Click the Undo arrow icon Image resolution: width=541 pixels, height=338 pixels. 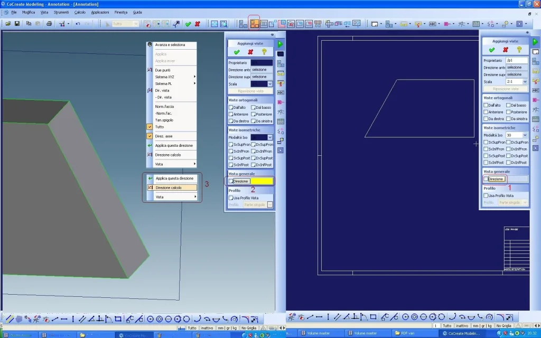pyautogui.click(x=78, y=24)
